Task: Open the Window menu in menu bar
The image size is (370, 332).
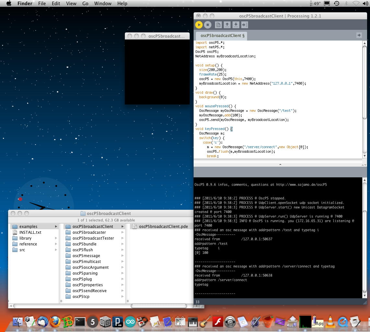Action: coord(102,4)
